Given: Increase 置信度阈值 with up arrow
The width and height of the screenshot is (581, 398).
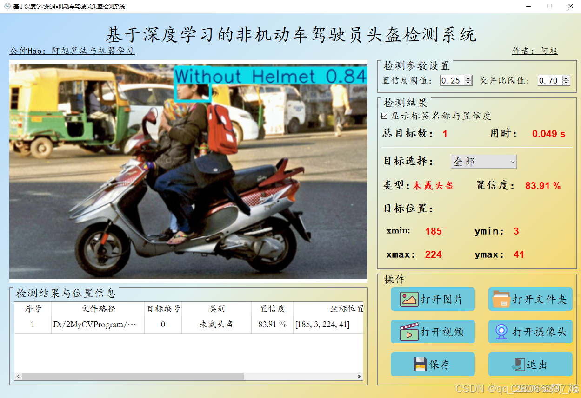Looking at the screenshot, I should pos(468,78).
